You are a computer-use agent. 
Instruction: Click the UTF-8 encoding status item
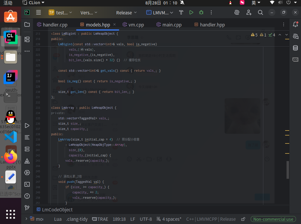click(x=146, y=219)
